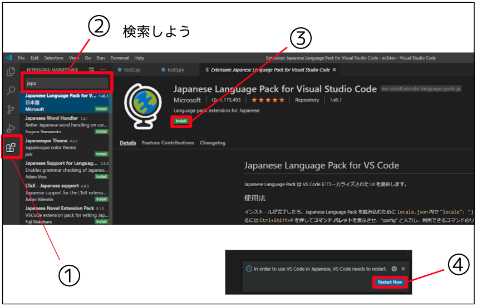Clear extensions search results icon
477x306 pixels.
point(91,70)
